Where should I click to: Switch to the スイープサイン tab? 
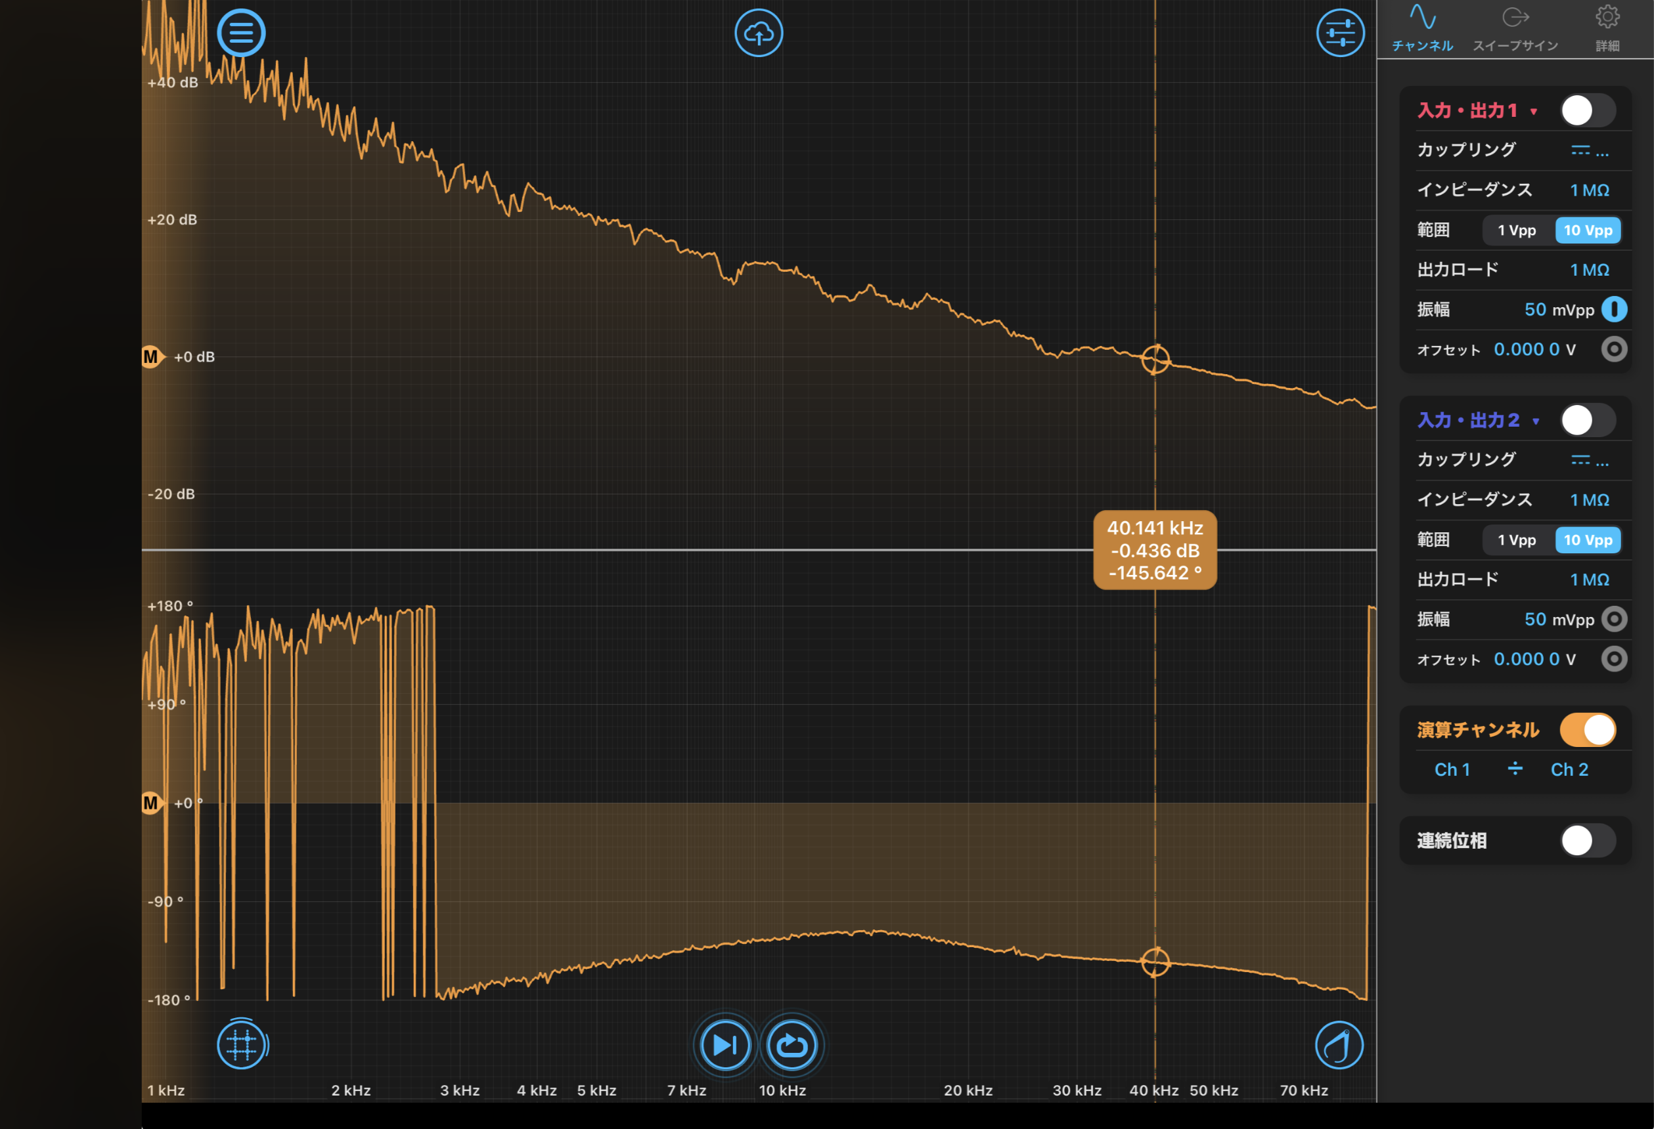pos(1515,28)
